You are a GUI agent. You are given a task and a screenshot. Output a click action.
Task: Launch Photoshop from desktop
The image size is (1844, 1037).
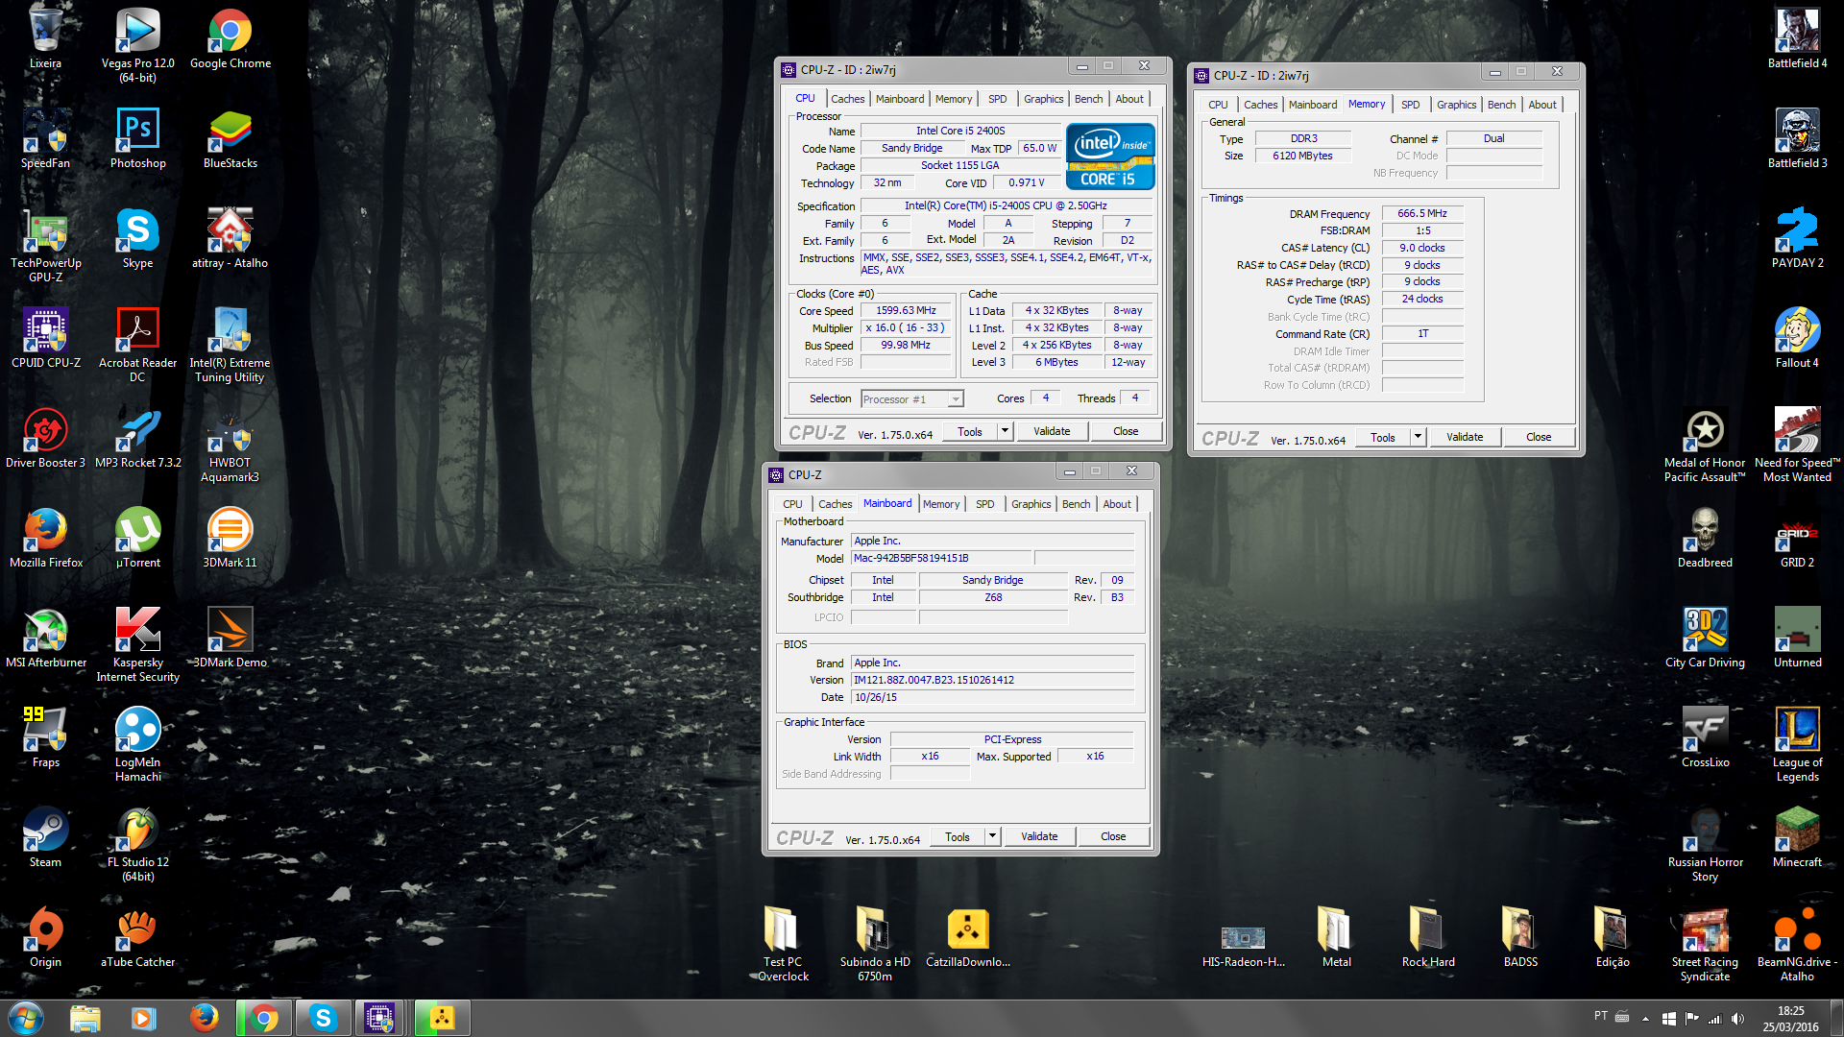point(137,138)
